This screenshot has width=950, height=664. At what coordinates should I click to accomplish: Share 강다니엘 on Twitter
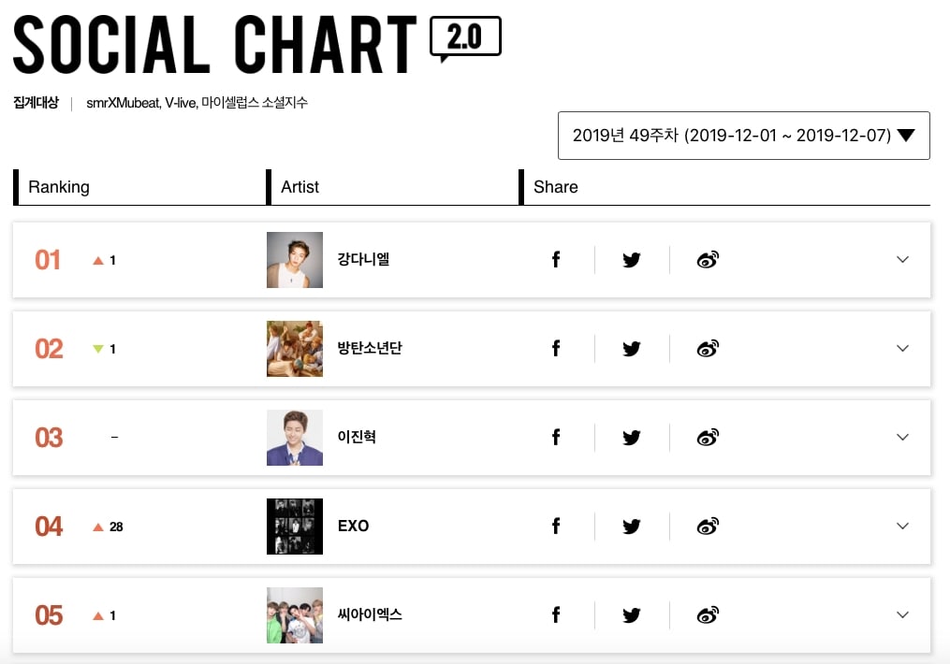point(632,260)
